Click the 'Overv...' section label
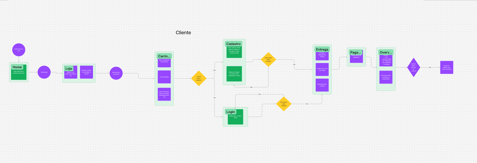Screen dimensions: 477x163 [x=386, y=52]
